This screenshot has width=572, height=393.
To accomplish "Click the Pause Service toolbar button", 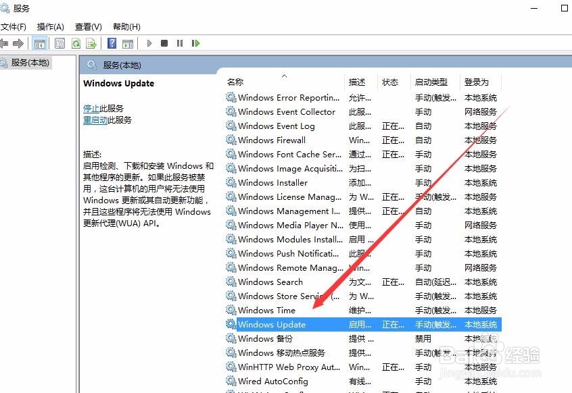I will pos(180,43).
